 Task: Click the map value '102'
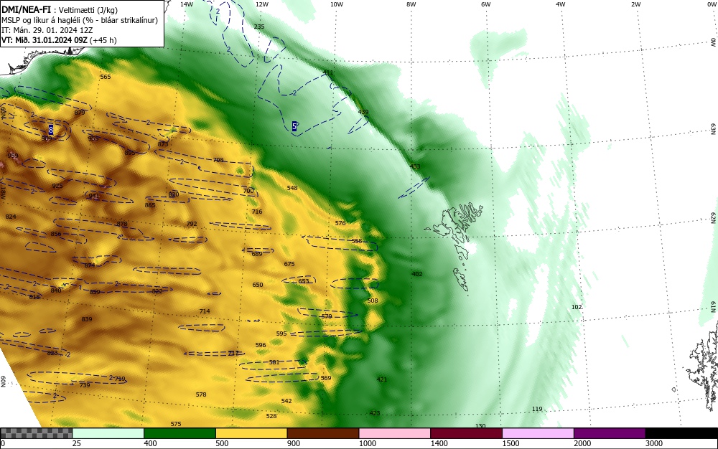pyautogui.click(x=577, y=307)
